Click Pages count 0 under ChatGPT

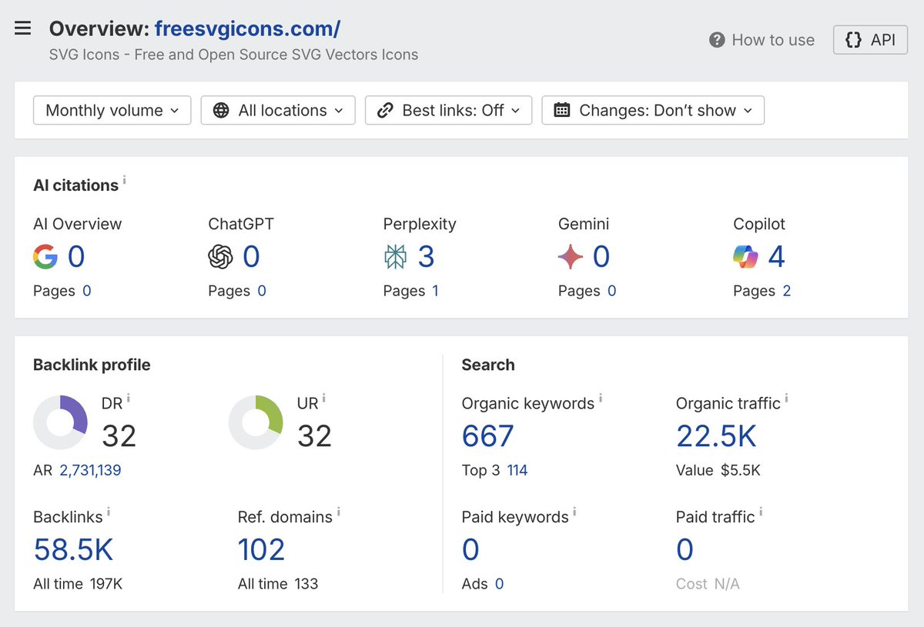coord(262,291)
